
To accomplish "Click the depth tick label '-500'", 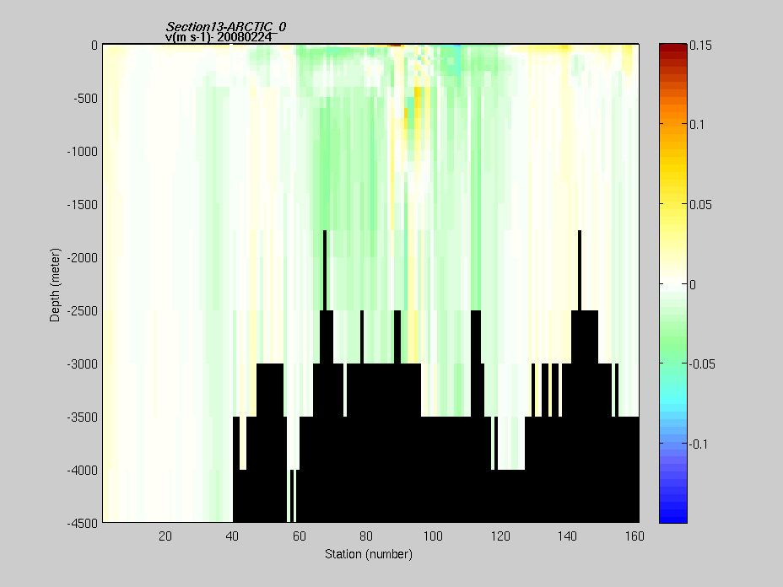I will tap(85, 99).
